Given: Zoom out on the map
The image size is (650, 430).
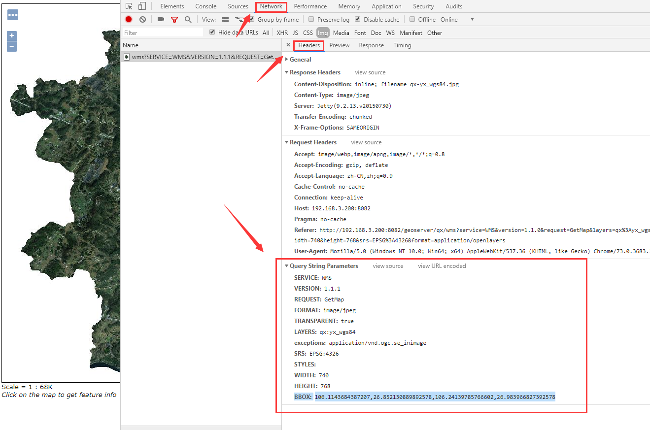Looking at the screenshot, I should pyautogui.click(x=11, y=46).
